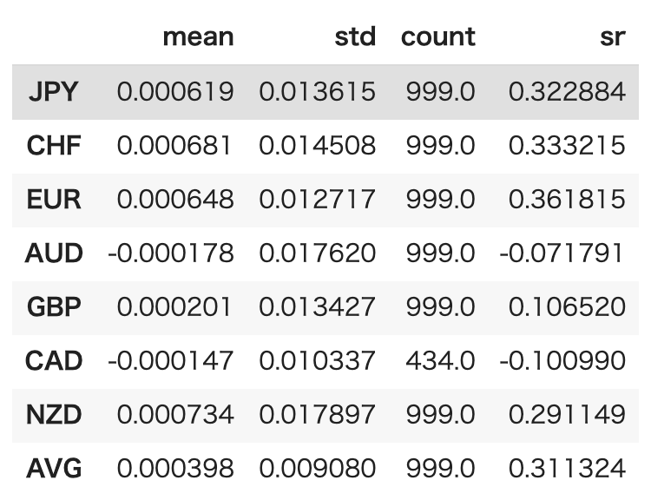Click GBP sr value 0.106520

coord(567,307)
